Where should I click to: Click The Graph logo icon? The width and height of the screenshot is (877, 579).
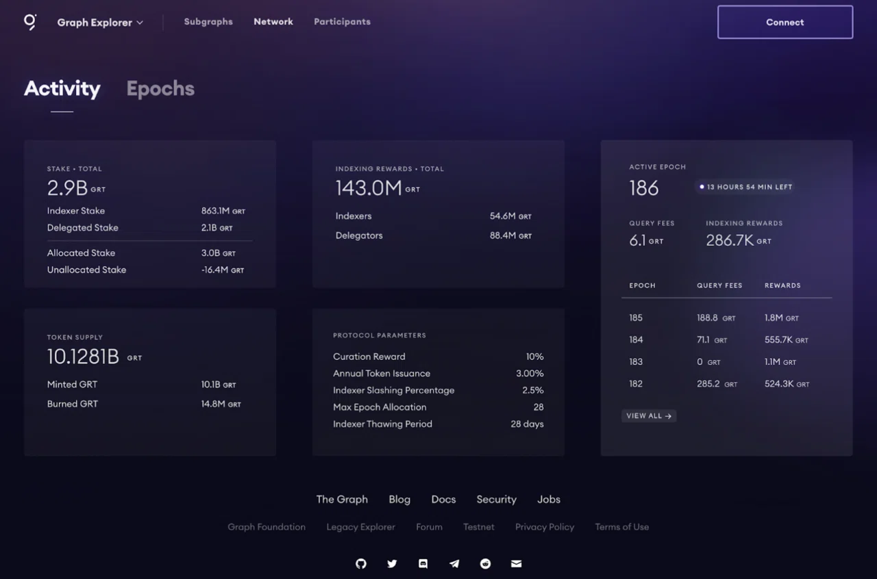click(30, 22)
